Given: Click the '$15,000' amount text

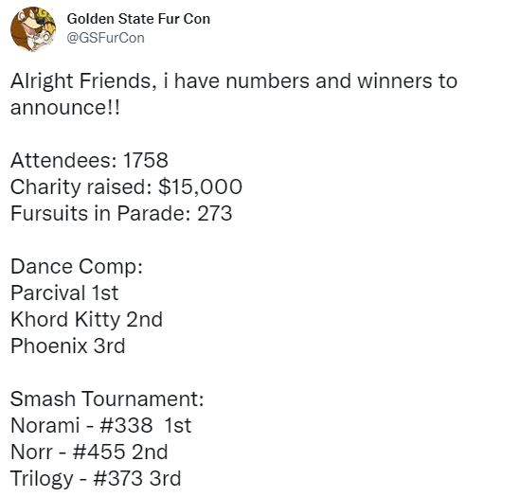Looking at the screenshot, I should pos(200,187).
